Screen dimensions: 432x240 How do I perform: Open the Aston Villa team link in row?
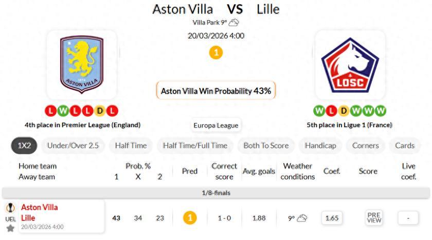tap(40, 208)
